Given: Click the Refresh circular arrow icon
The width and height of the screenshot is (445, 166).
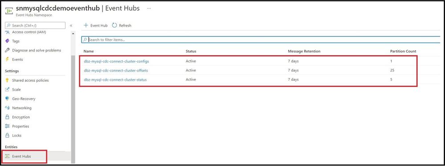Looking at the screenshot, I should (114, 25).
